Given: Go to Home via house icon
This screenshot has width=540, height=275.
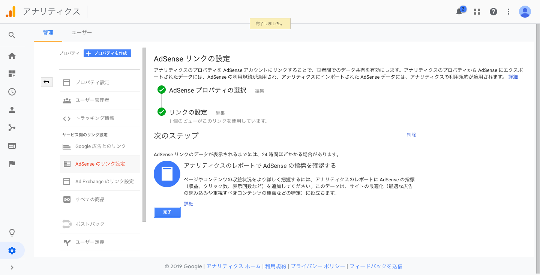Looking at the screenshot, I should pyautogui.click(x=12, y=56).
